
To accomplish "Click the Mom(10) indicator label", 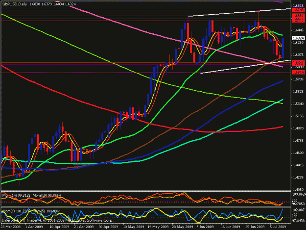I will pos(47,195).
